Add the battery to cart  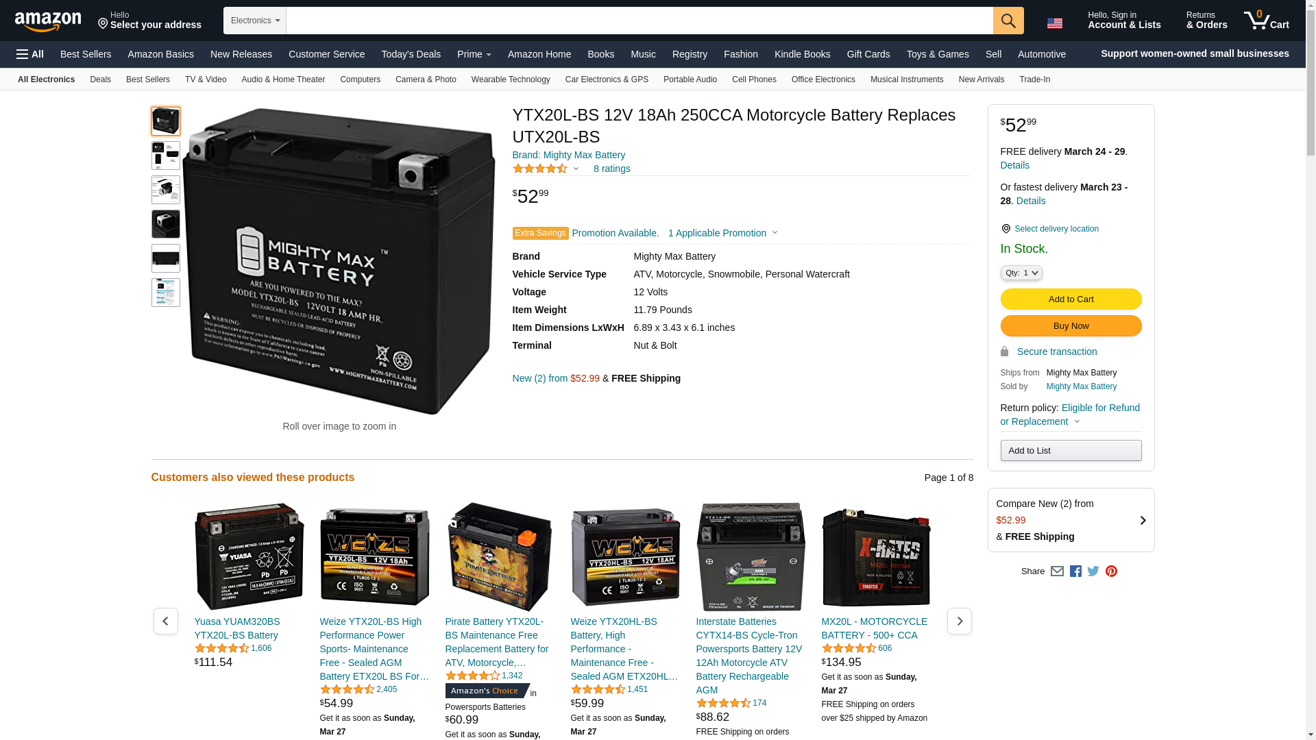pyautogui.click(x=1071, y=299)
